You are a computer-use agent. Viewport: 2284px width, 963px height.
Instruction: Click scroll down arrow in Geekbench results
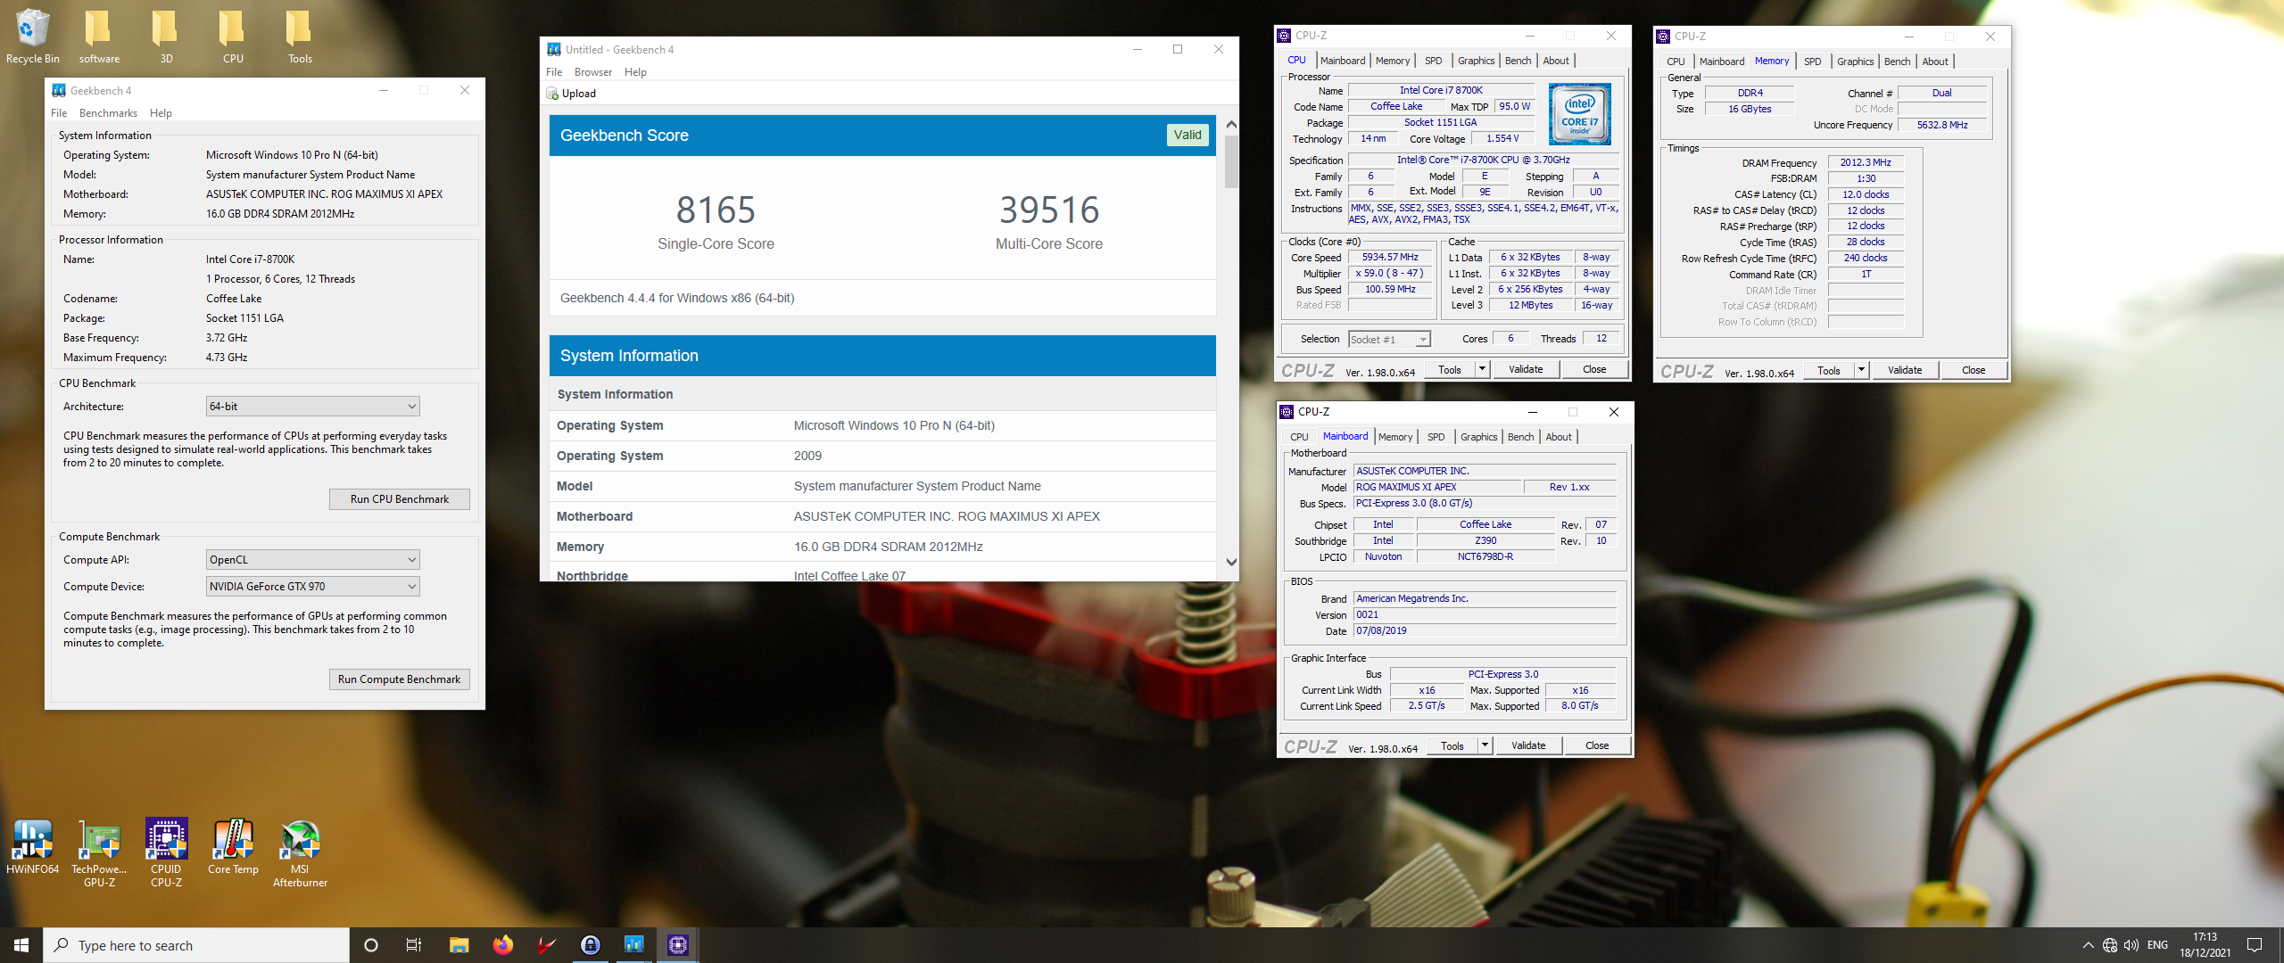1231,562
